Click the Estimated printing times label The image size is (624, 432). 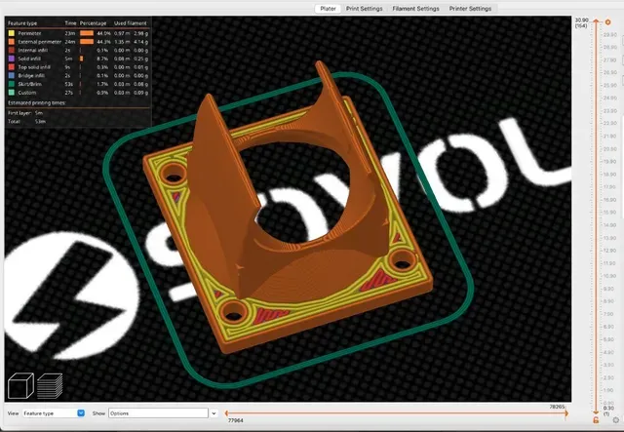(37, 102)
